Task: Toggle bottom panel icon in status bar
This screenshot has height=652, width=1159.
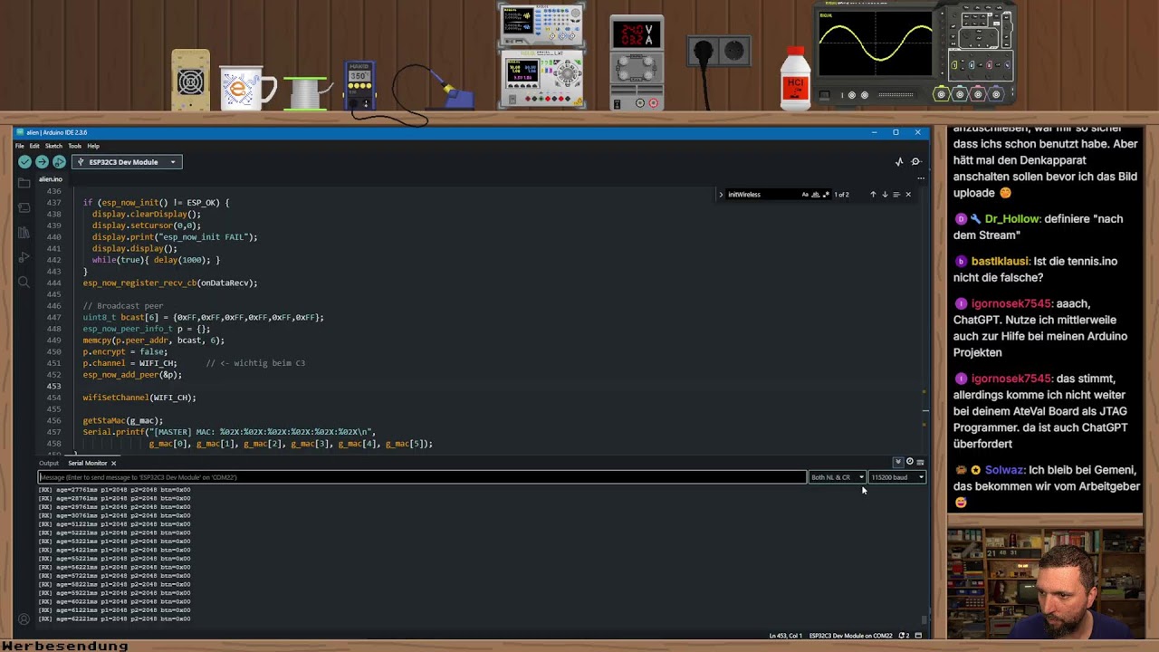Action: [918, 636]
